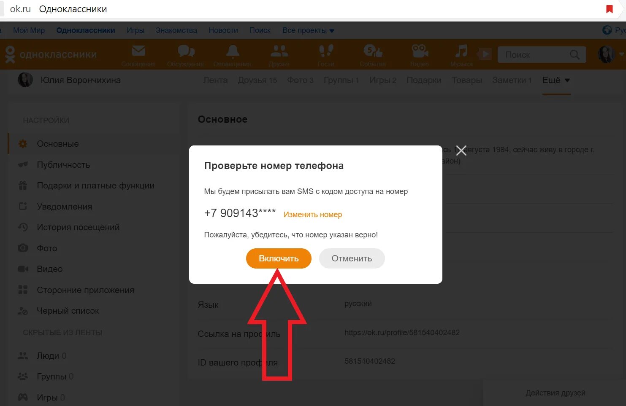626x406 pixels.
Task: Click the Сторонние приложения grid icon
Action: point(23,290)
